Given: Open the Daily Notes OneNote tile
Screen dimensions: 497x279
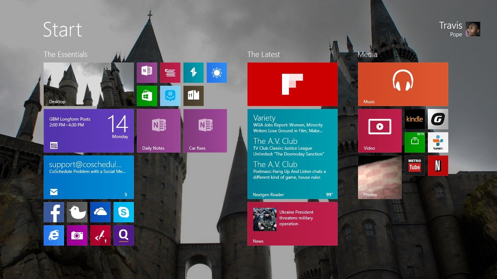Looking at the screenshot, I should click(x=159, y=131).
